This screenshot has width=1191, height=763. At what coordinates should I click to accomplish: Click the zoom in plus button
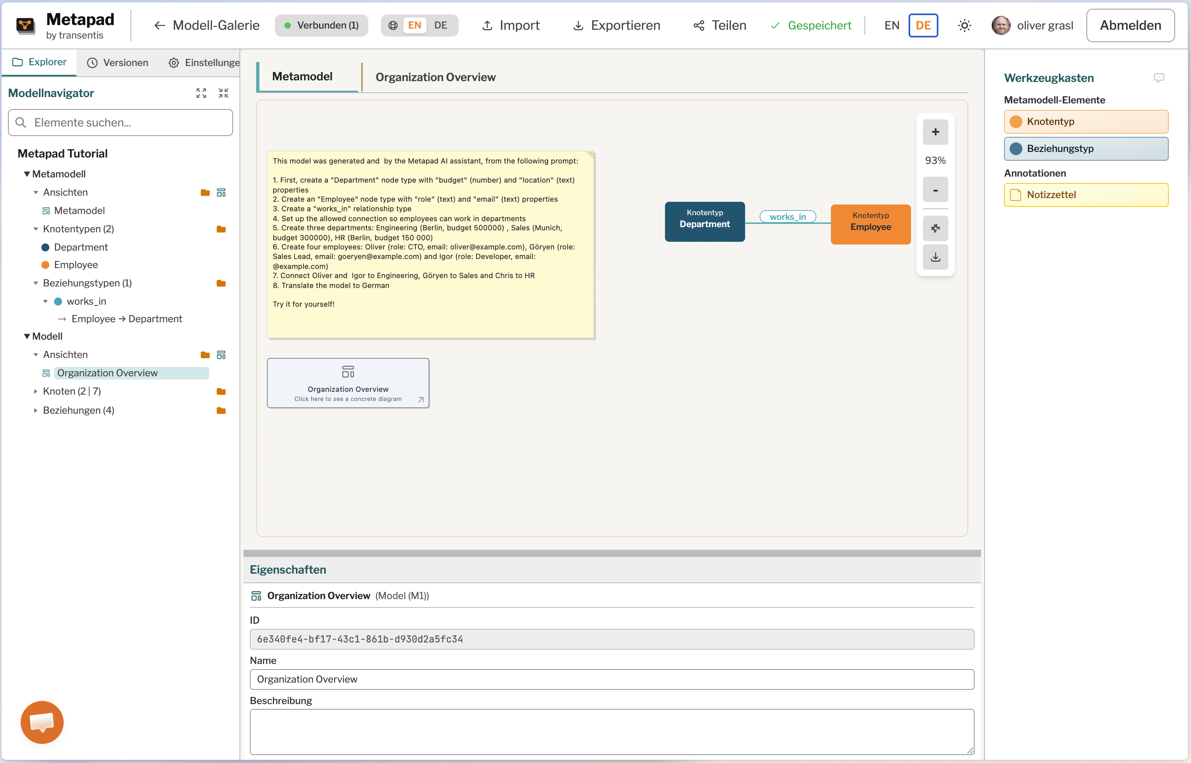[x=935, y=132]
